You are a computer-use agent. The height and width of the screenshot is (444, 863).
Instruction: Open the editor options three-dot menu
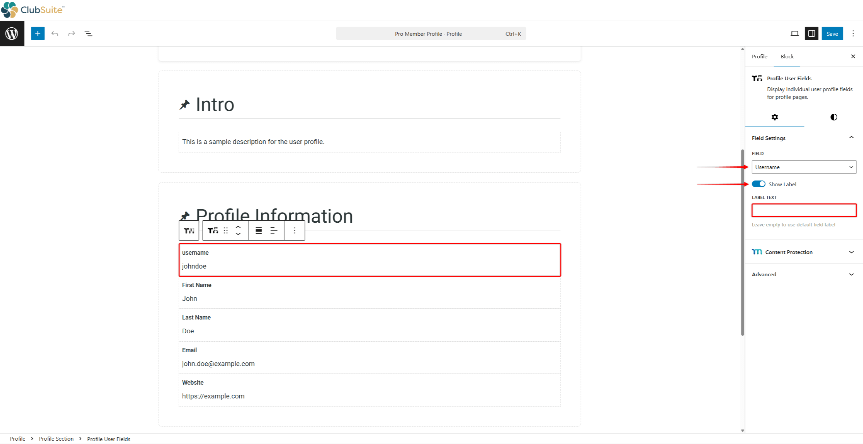pyautogui.click(x=853, y=33)
